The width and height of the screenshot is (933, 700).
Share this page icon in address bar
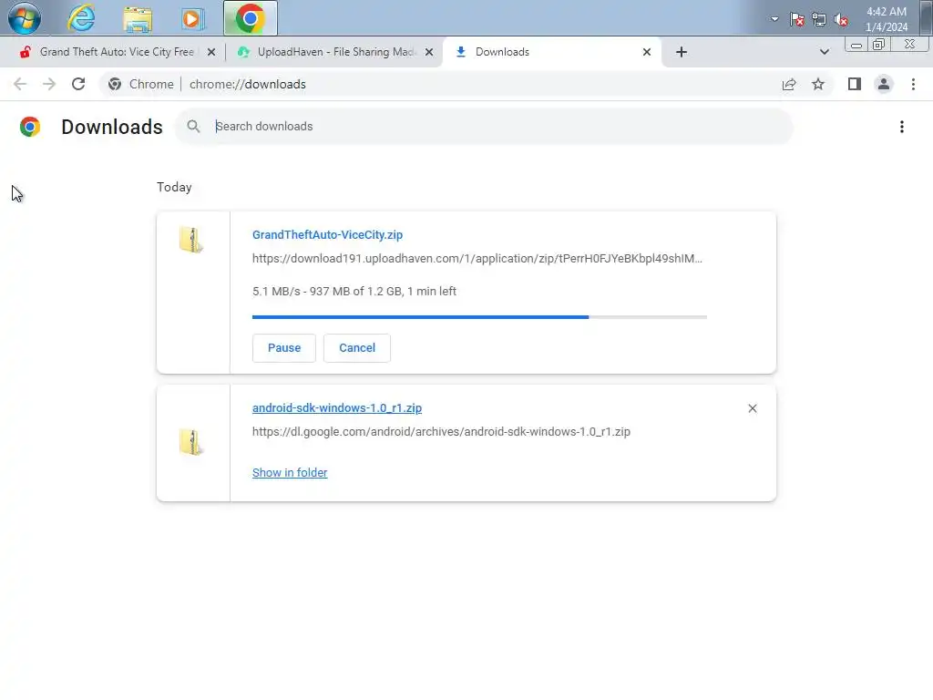(x=789, y=85)
